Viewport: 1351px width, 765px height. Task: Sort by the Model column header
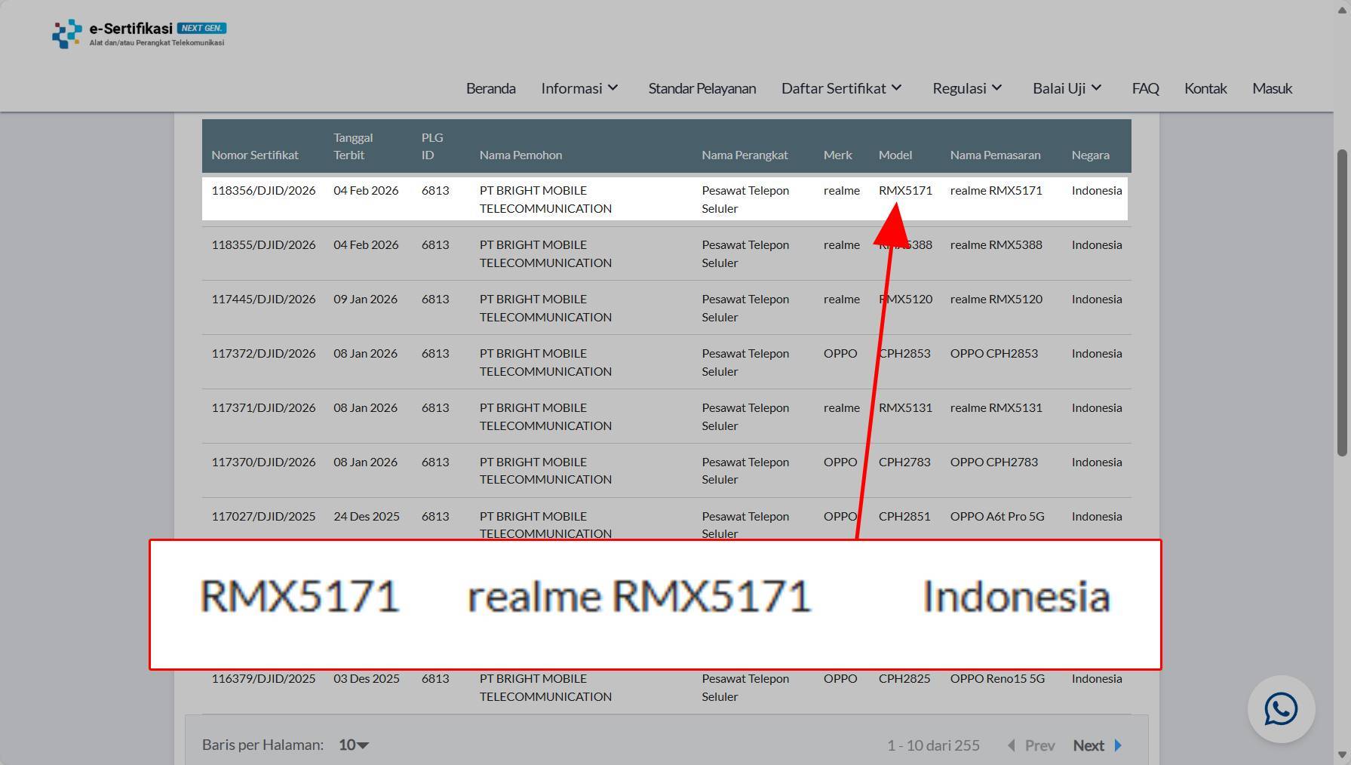[x=895, y=155]
